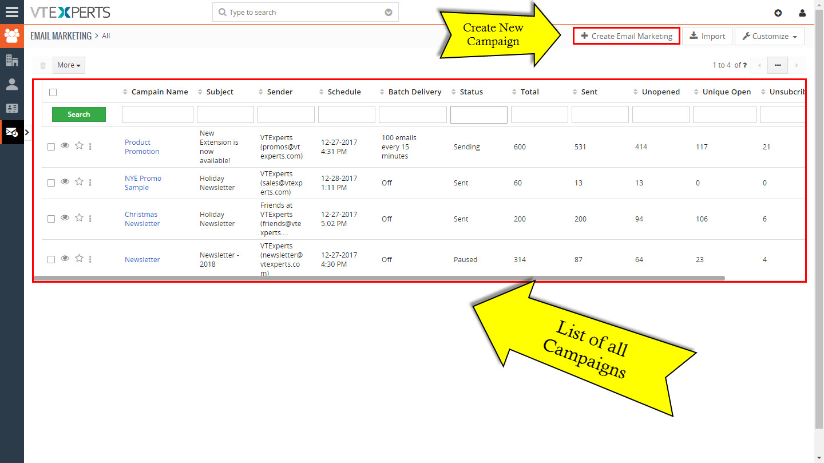Show the total record count question mark
The width and height of the screenshot is (824, 463).
(745, 65)
